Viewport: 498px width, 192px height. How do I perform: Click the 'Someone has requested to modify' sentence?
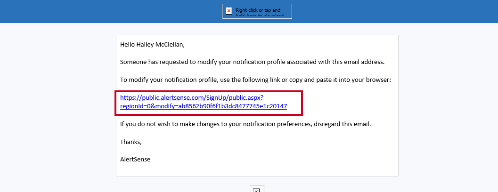point(252,62)
